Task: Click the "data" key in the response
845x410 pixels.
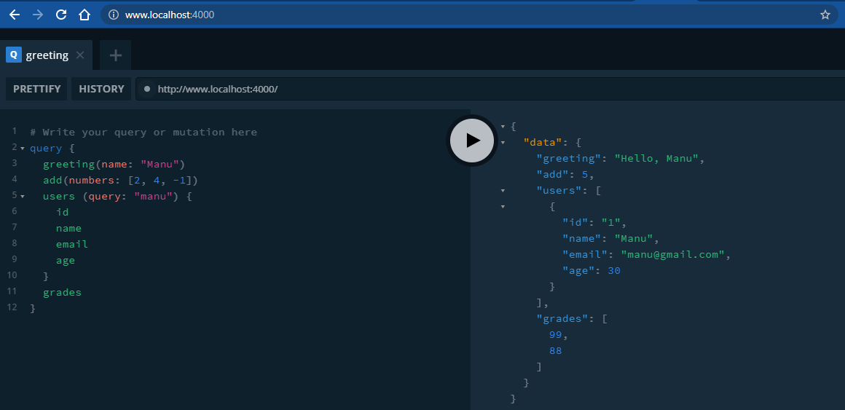Action: coord(543,143)
